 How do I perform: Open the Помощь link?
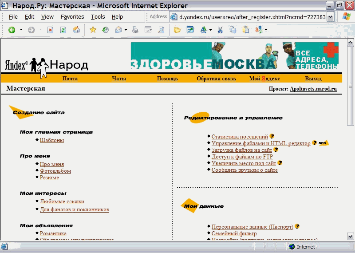(167, 79)
